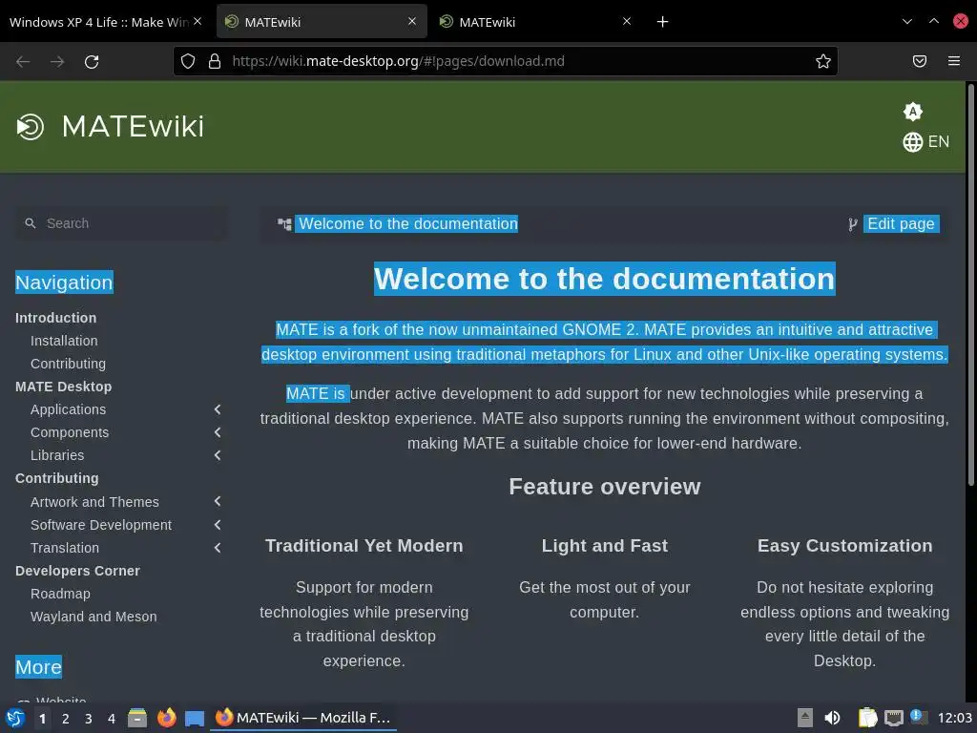Viewport: 977px width, 733px height.
Task: Click the removable media tray icon
Action: pos(805,718)
